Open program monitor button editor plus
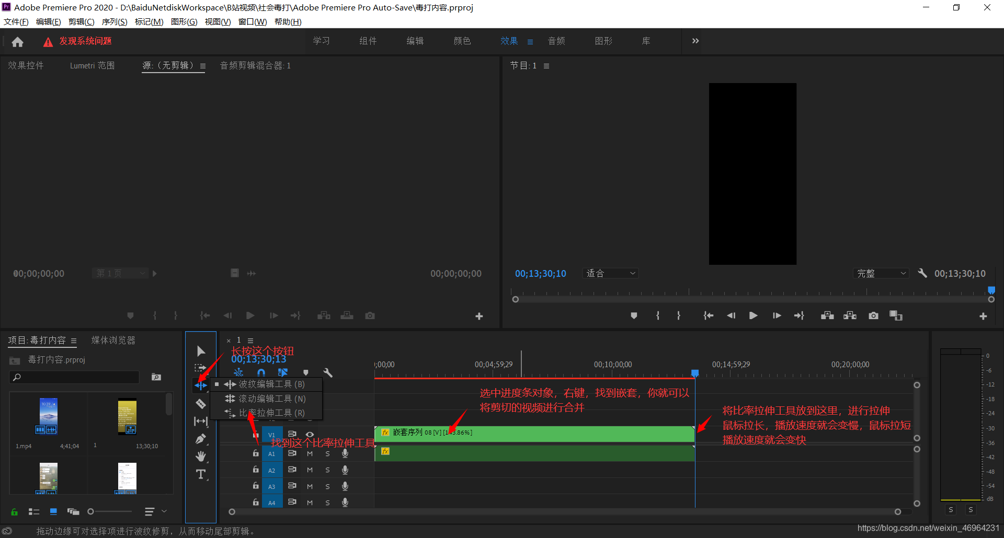This screenshot has height=538, width=1004. [x=983, y=316]
